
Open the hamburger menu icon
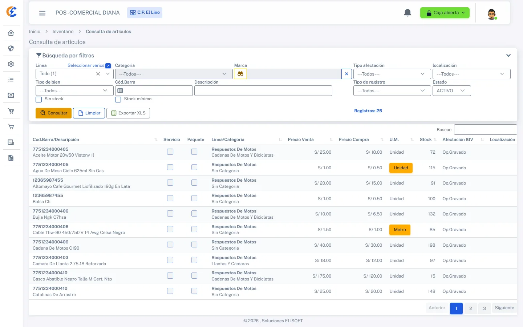42,13
